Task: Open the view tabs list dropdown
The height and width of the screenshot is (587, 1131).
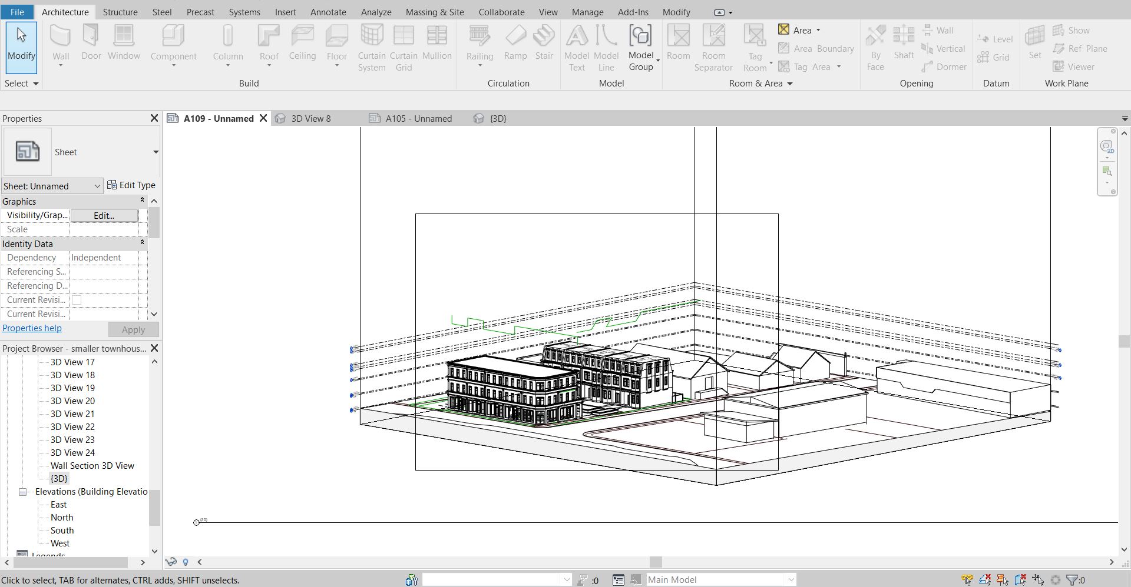Action: [x=1124, y=118]
